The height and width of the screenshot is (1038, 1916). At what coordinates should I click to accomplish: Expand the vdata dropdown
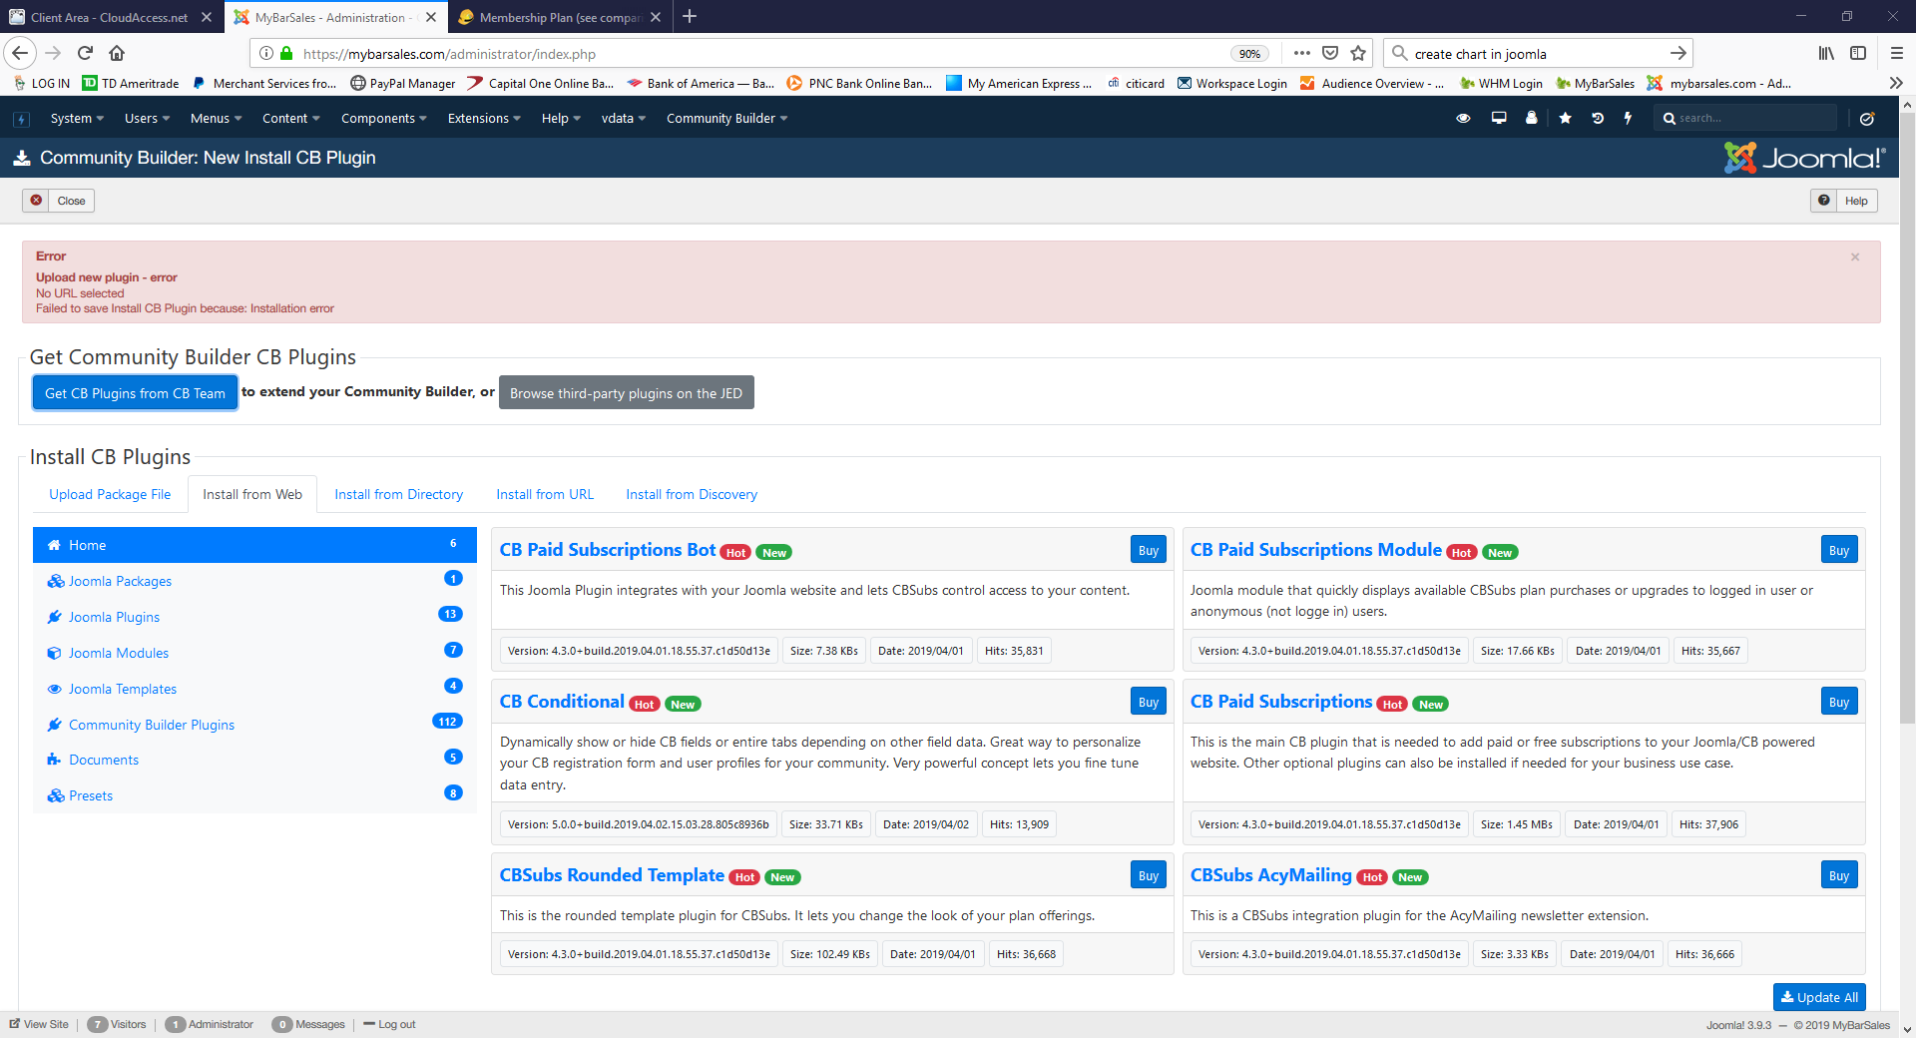coord(623,118)
